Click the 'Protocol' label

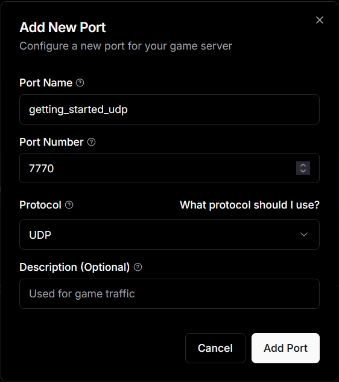(x=40, y=205)
